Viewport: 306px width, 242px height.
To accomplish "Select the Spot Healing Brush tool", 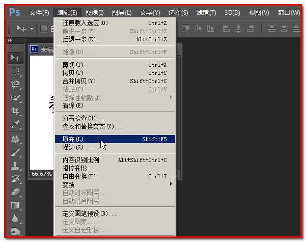I will click(15, 139).
